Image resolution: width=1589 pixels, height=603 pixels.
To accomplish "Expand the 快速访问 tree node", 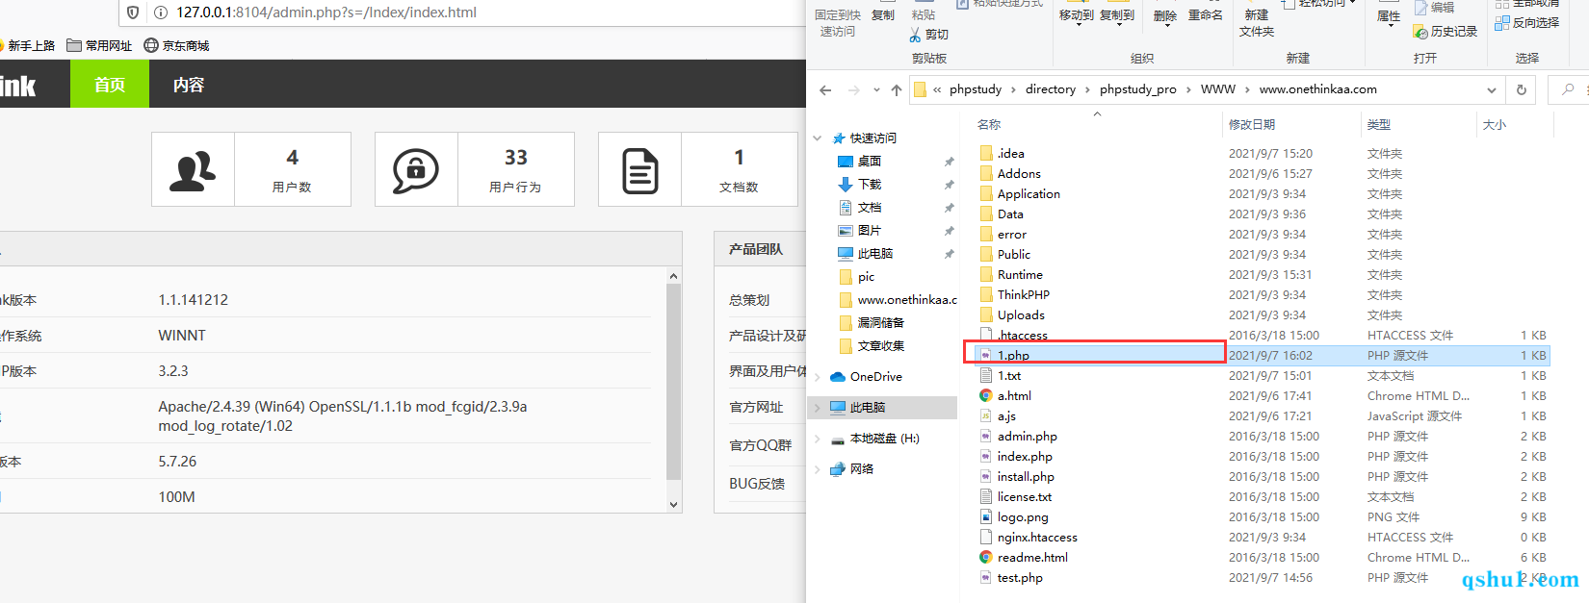I will tap(818, 138).
